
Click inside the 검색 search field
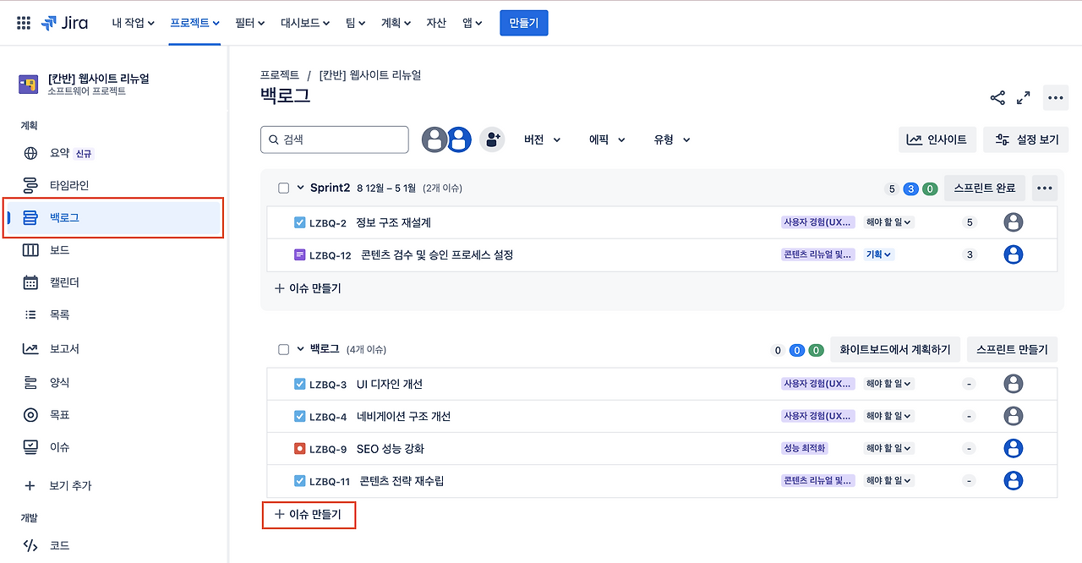point(334,139)
